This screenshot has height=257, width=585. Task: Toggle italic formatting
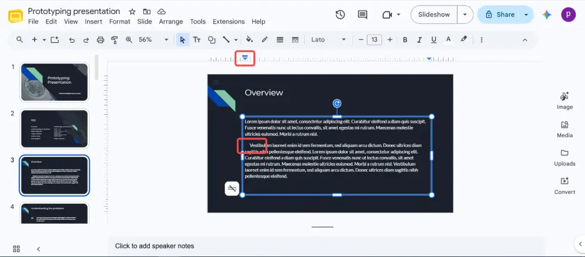click(419, 40)
